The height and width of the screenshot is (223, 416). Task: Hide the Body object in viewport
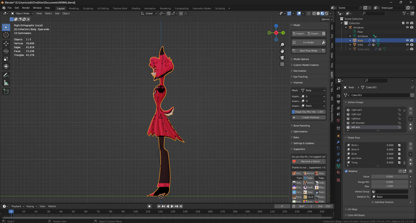click(407, 41)
